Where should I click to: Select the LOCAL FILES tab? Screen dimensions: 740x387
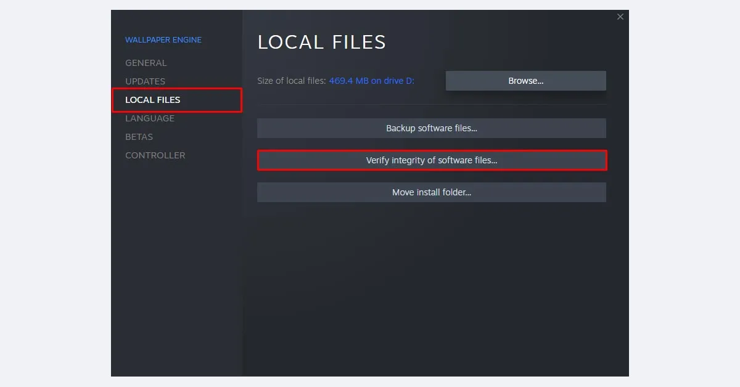[152, 99]
